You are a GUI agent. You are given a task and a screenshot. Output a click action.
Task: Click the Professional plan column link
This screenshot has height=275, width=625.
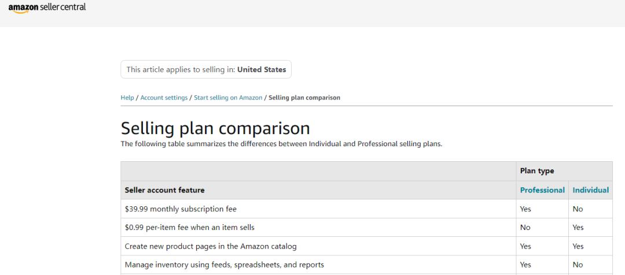542,190
